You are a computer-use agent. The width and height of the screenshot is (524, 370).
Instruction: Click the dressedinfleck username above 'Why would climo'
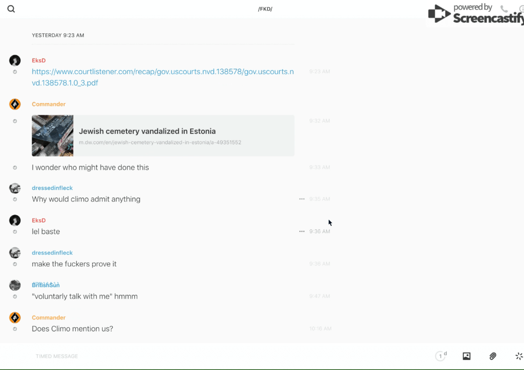coord(52,188)
